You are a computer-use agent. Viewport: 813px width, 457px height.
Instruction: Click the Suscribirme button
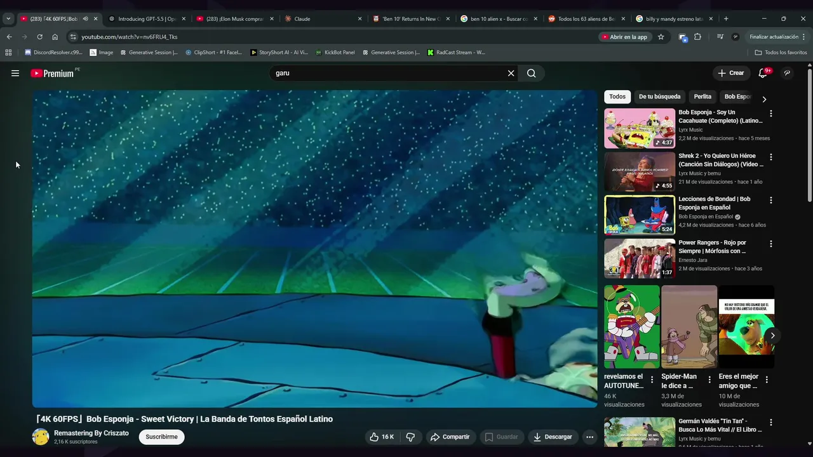pyautogui.click(x=161, y=437)
